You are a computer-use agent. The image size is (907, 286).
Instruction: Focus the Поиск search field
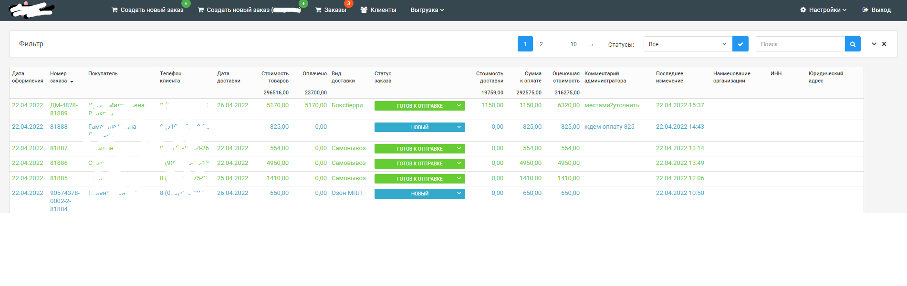pyautogui.click(x=800, y=44)
